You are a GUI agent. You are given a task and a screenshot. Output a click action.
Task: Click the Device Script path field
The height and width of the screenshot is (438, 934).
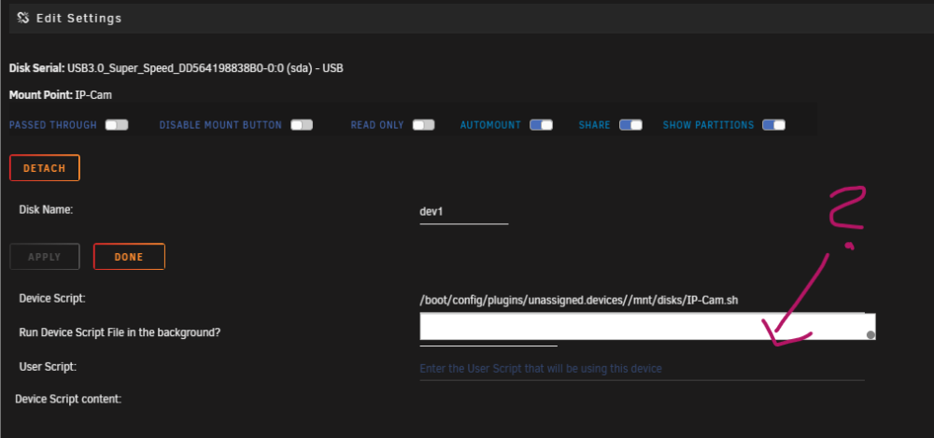pyautogui.click(x=643, y=301)
